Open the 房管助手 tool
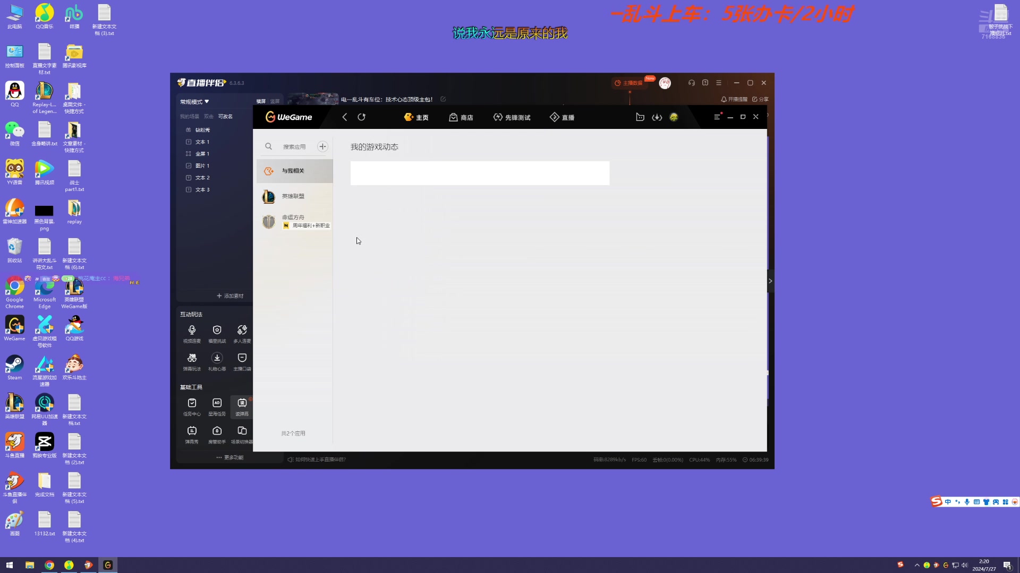The height and width of the screenshot is (573, 1020). pos(217,435)
